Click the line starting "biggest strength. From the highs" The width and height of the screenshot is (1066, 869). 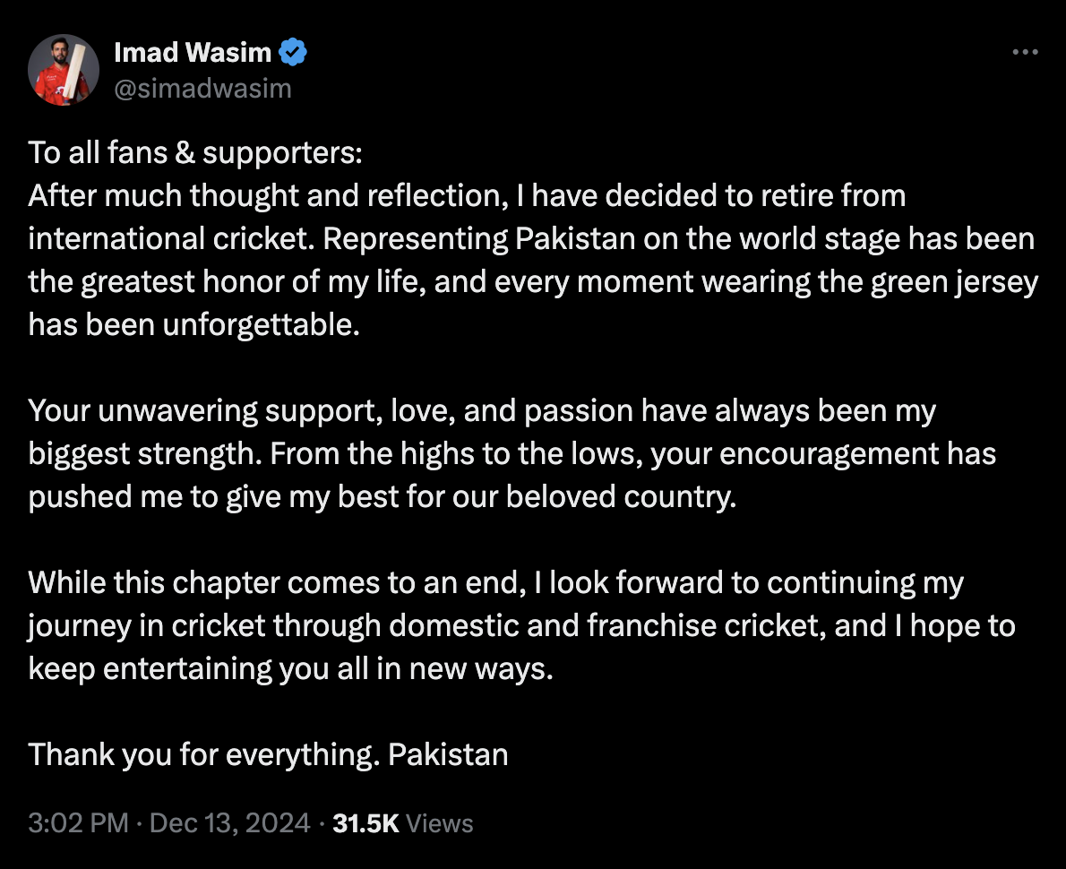[512, 453]
